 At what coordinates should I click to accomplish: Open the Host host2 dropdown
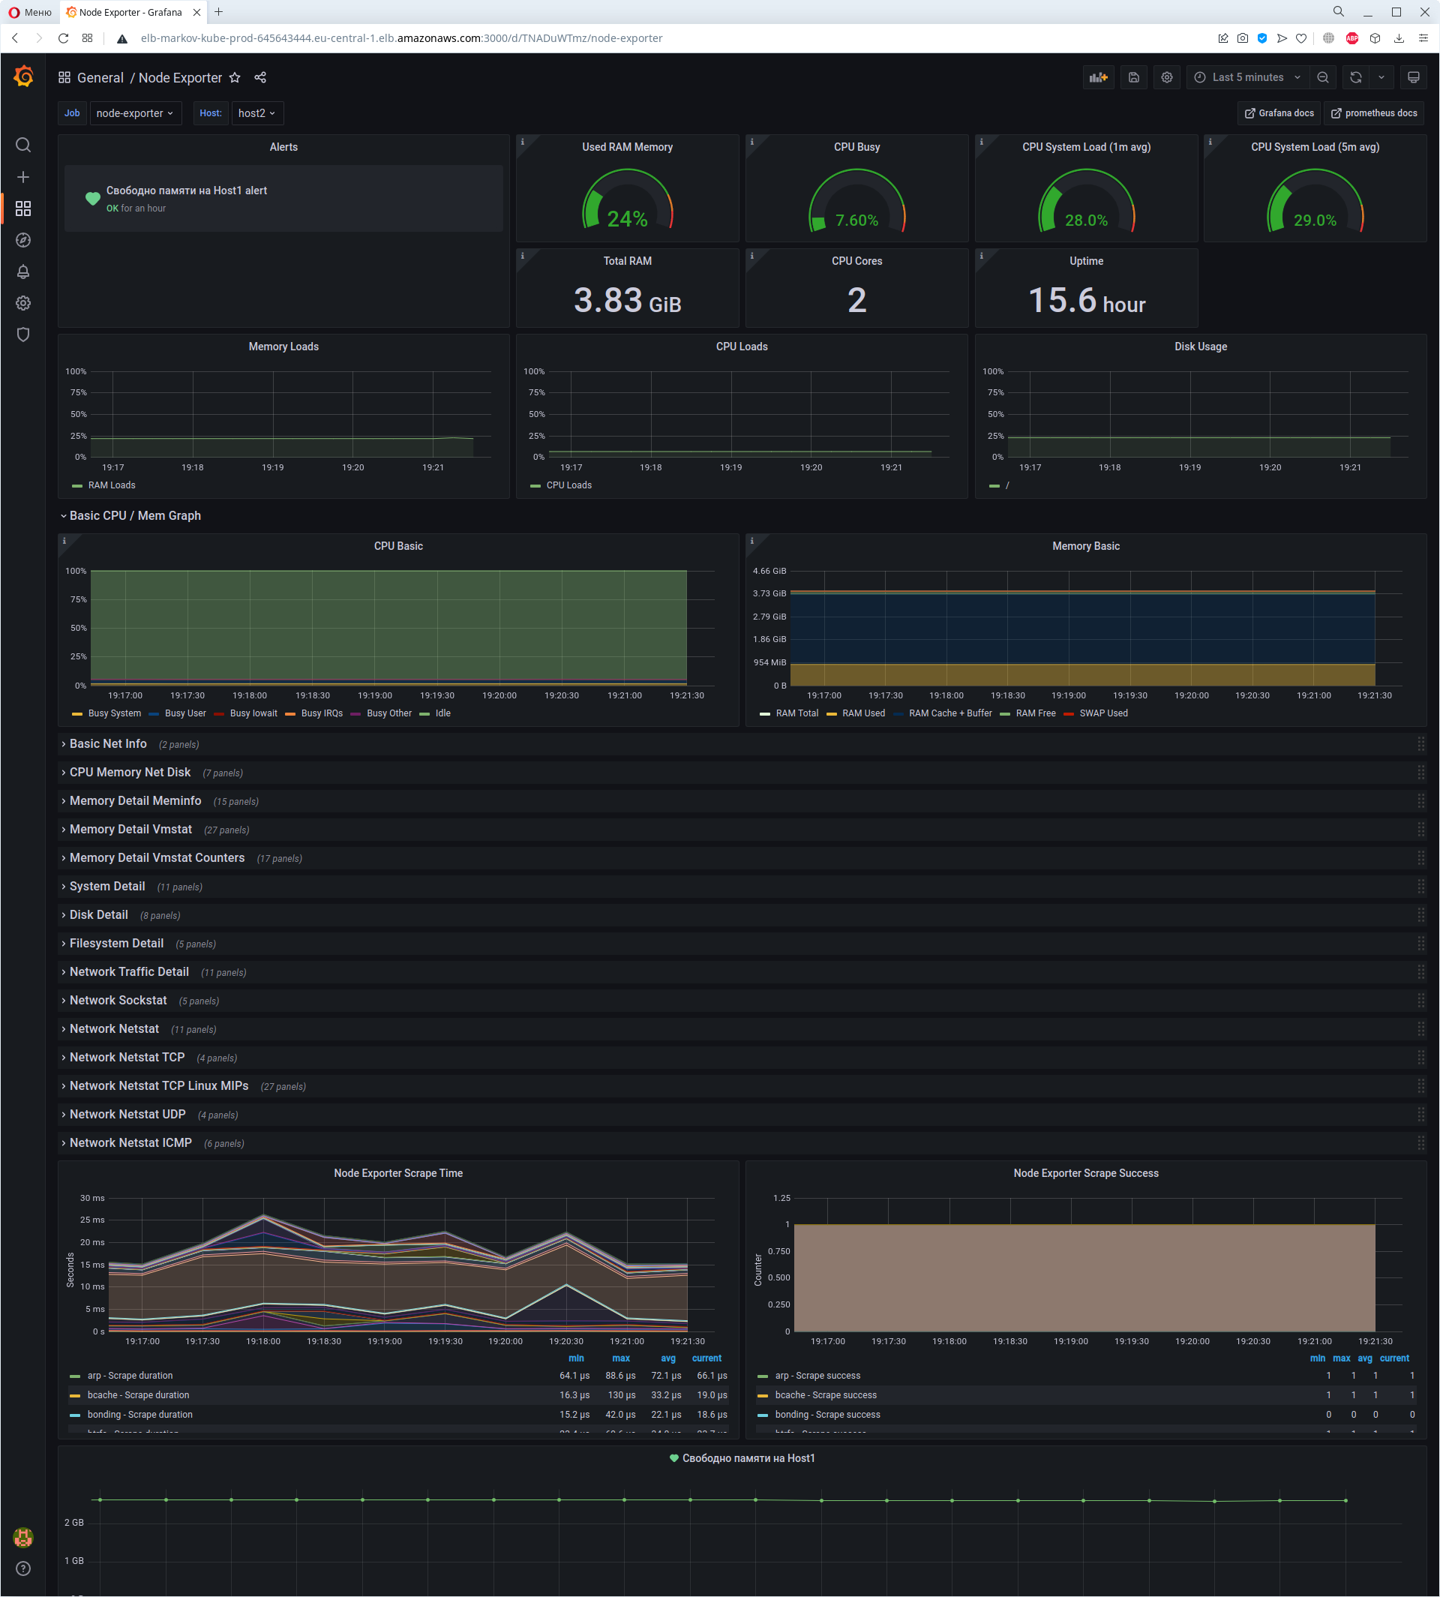pyautogui.click(x=256, y=113)
